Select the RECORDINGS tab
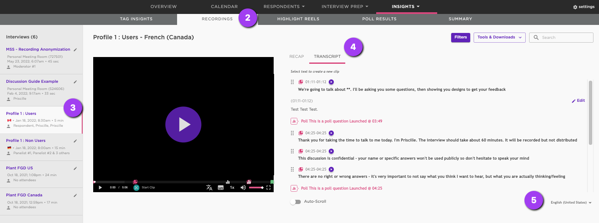 217,19
